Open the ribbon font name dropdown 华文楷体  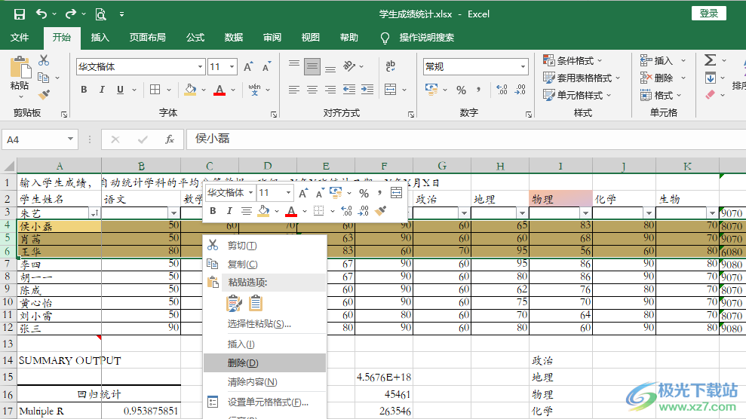tap(200, 67)
